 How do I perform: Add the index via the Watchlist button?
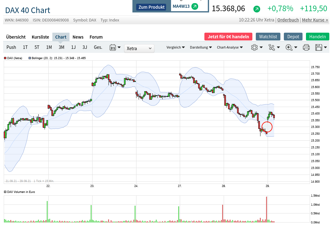[x=268, y=37]
